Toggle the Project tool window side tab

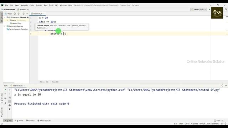coord(1,17)
